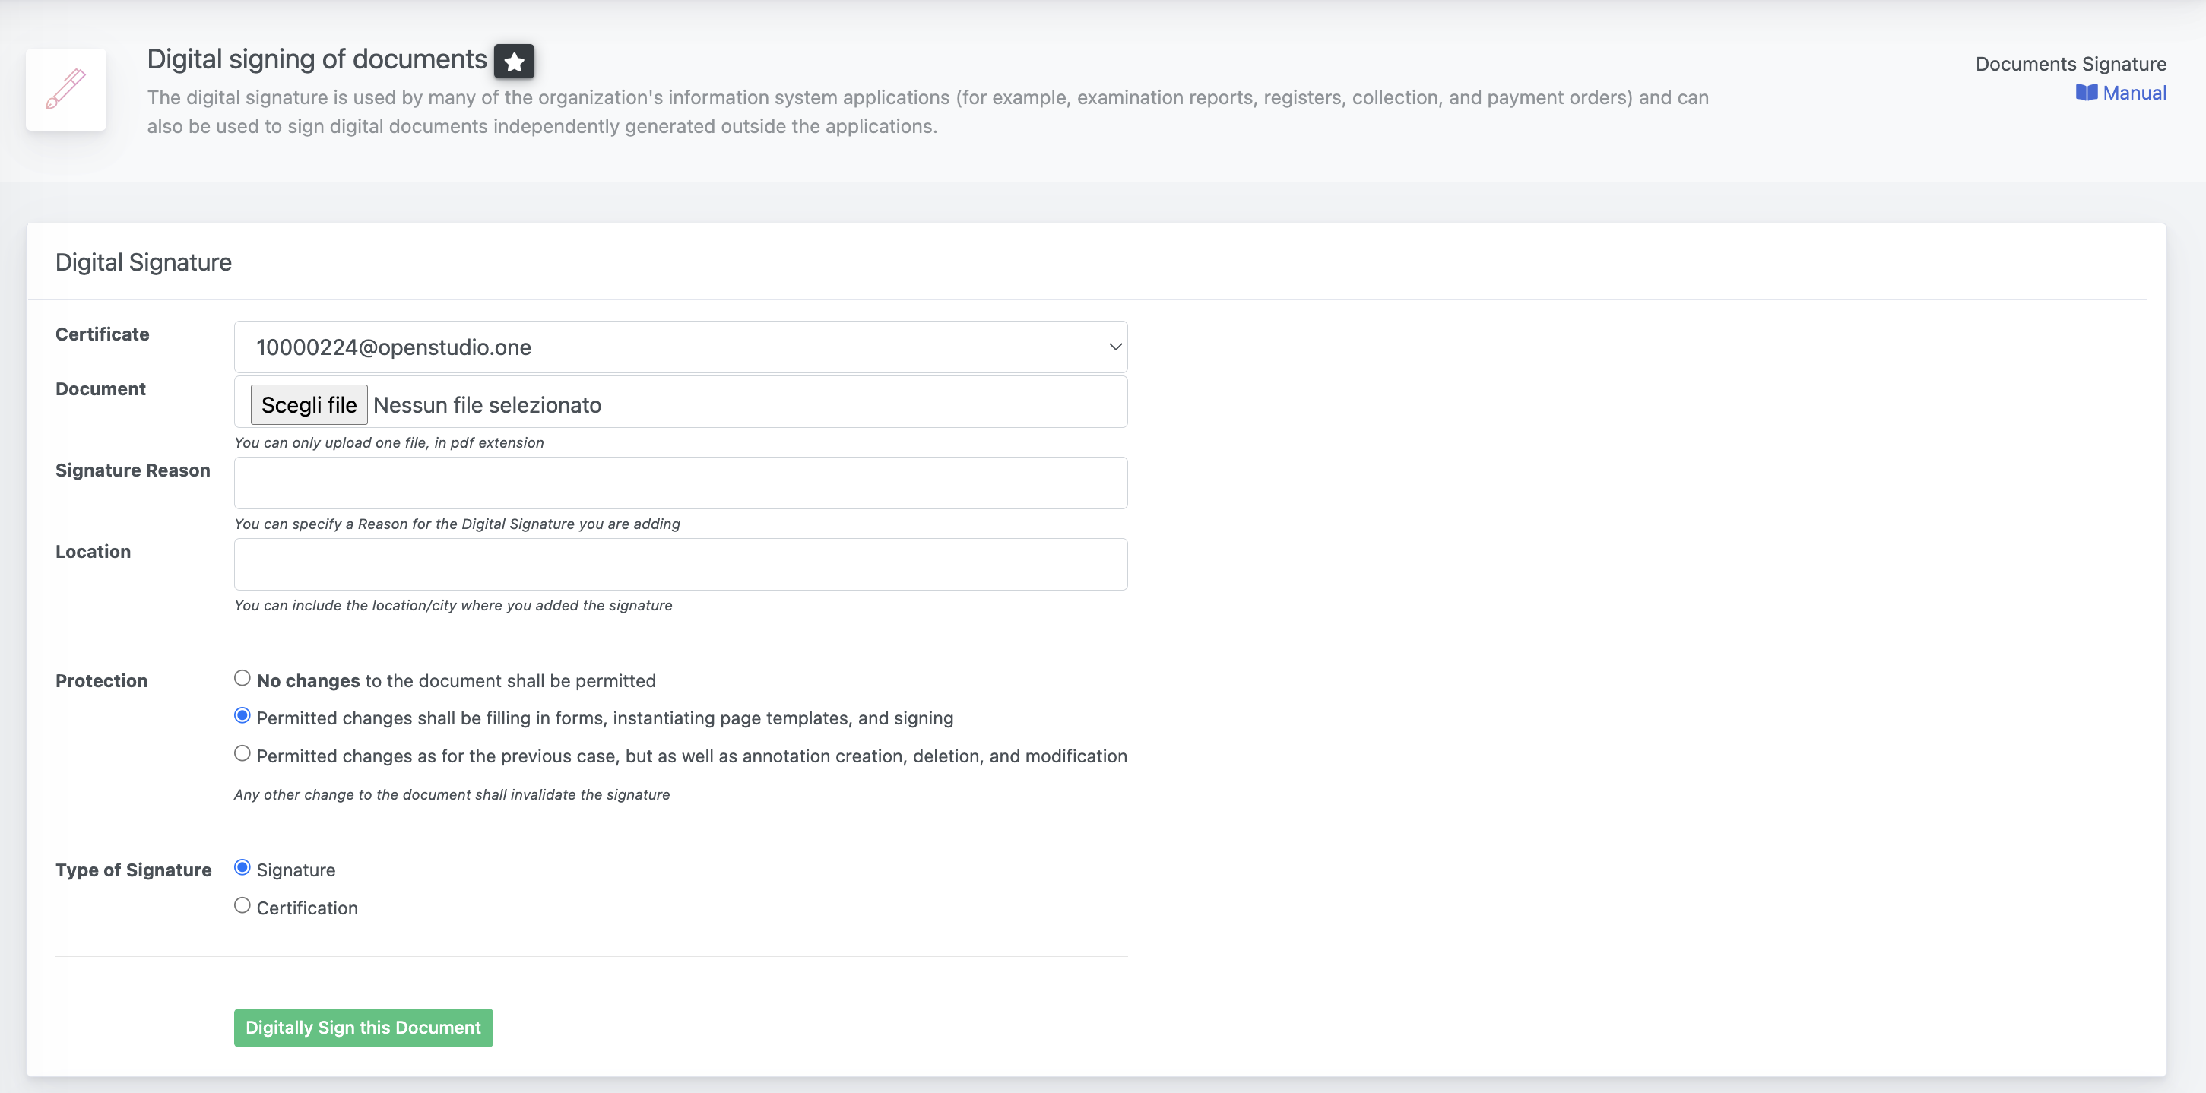Click the Location field label

click(x=93, y=552)
